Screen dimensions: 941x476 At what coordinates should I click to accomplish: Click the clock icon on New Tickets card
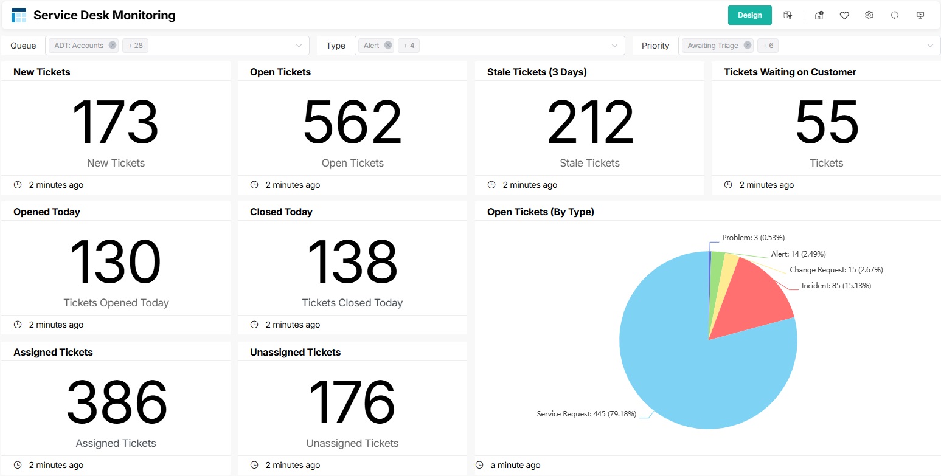17,185
